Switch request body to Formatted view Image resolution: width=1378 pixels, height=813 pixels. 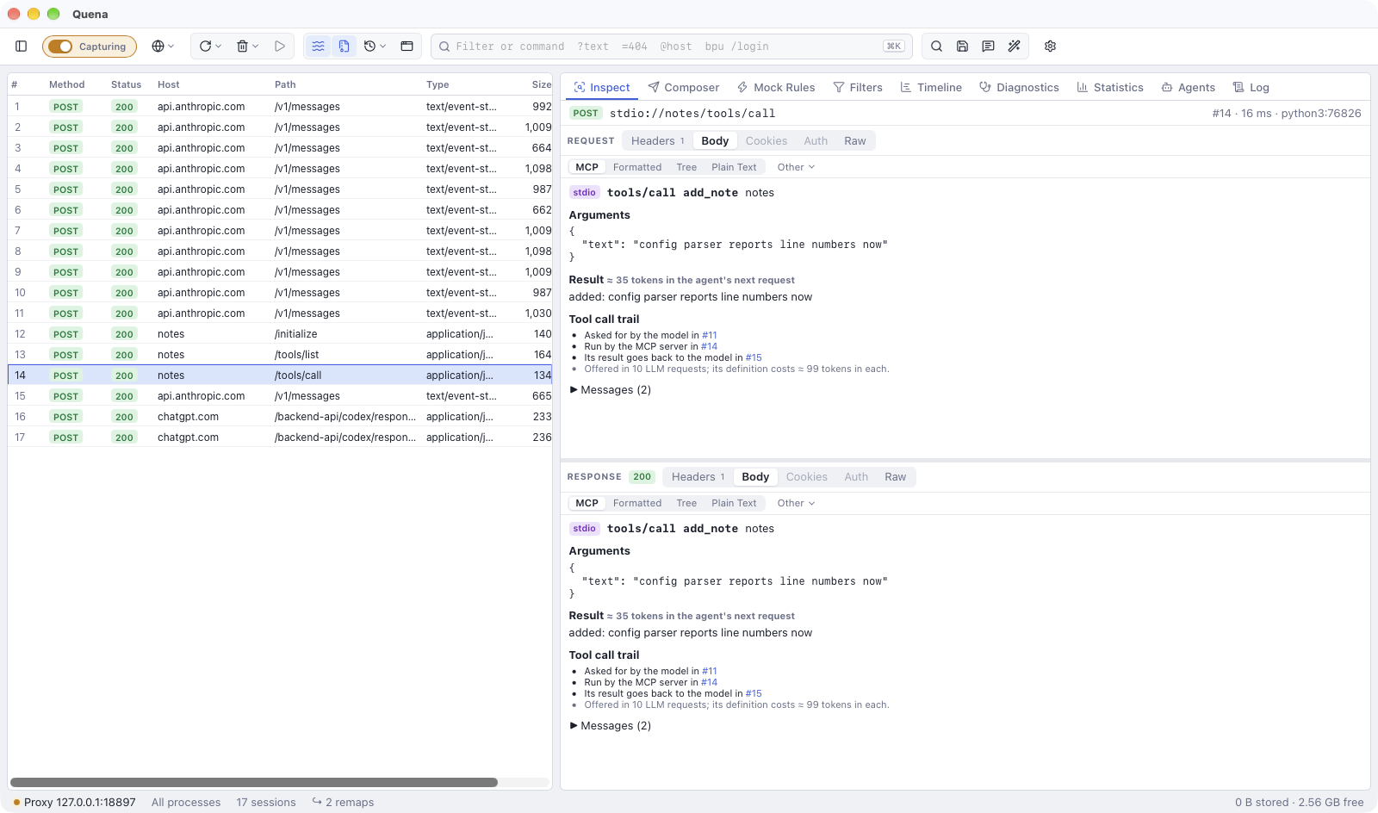[637, 167]
